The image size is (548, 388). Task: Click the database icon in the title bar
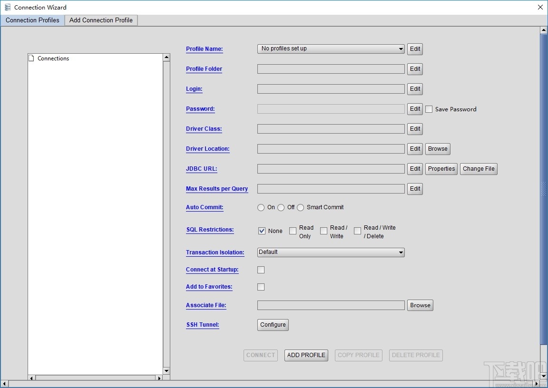(x=8, y=7)
